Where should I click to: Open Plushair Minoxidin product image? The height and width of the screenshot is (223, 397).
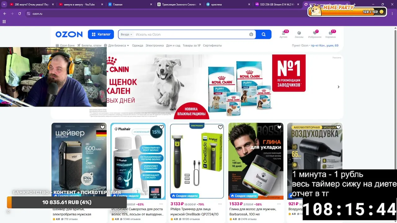click(138, 161)
